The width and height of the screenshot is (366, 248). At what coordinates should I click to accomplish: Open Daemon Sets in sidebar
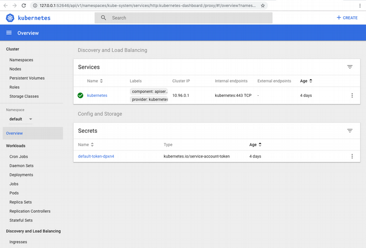(22, 166)
